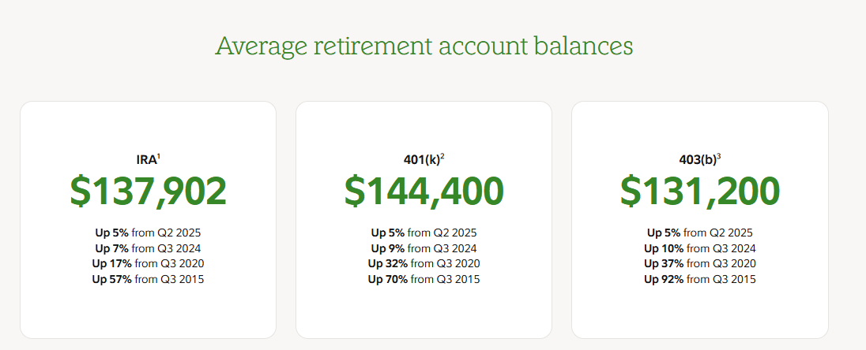Viewport: 866px width, 350px height.
Task: Open footnote 3 next to 403(b)
Action: [x=719, y=157]
